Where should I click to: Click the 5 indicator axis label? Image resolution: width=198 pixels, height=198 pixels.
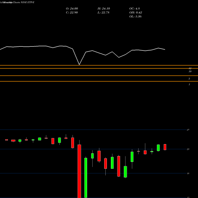[189, 79]
